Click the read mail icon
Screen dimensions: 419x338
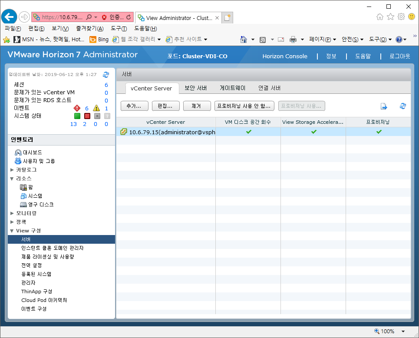pyautogui.click(x=281, y=40)
